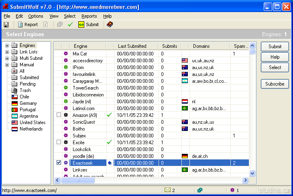
Task: Open the Report toolbar button
Action: coord(28,24)
